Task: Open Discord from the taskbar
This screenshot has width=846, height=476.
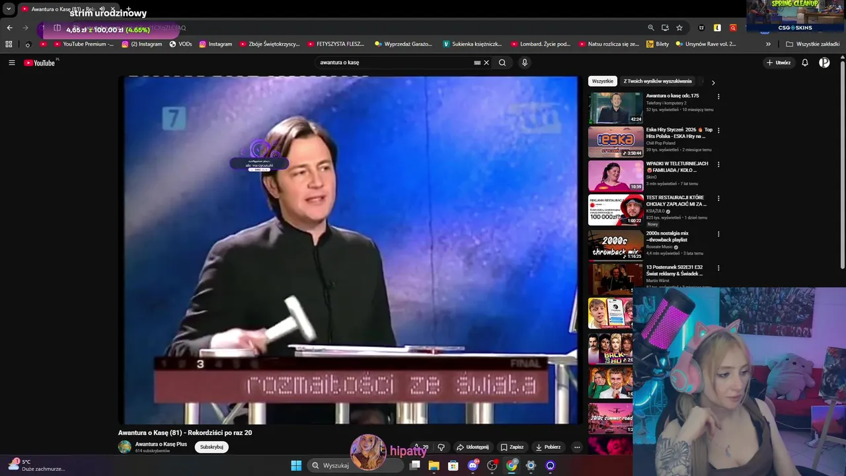Action: pos(473,465)
